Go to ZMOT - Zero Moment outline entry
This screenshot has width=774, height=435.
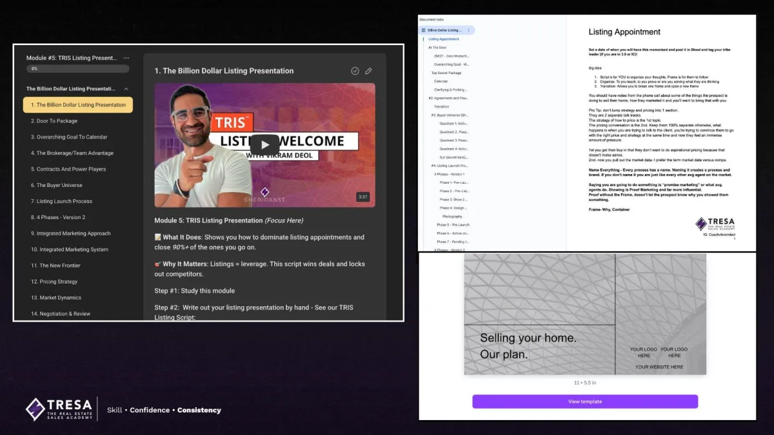pyautogui.click(x=451, y=56)
